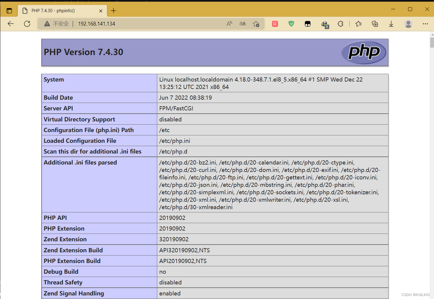Screen dimensions: 434x299
Task: Click the PHP logo link
Action: [x=364, y=52]
